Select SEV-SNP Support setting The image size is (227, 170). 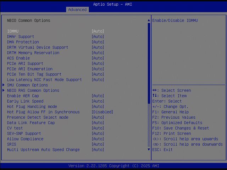tap(24, 134)
